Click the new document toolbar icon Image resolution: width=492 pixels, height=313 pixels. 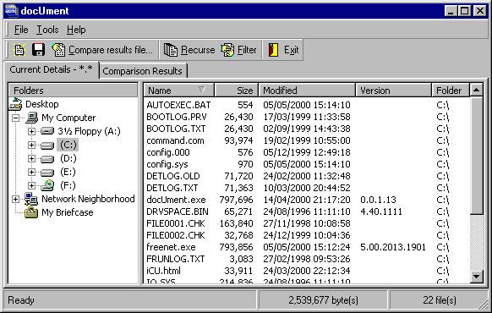19,50
